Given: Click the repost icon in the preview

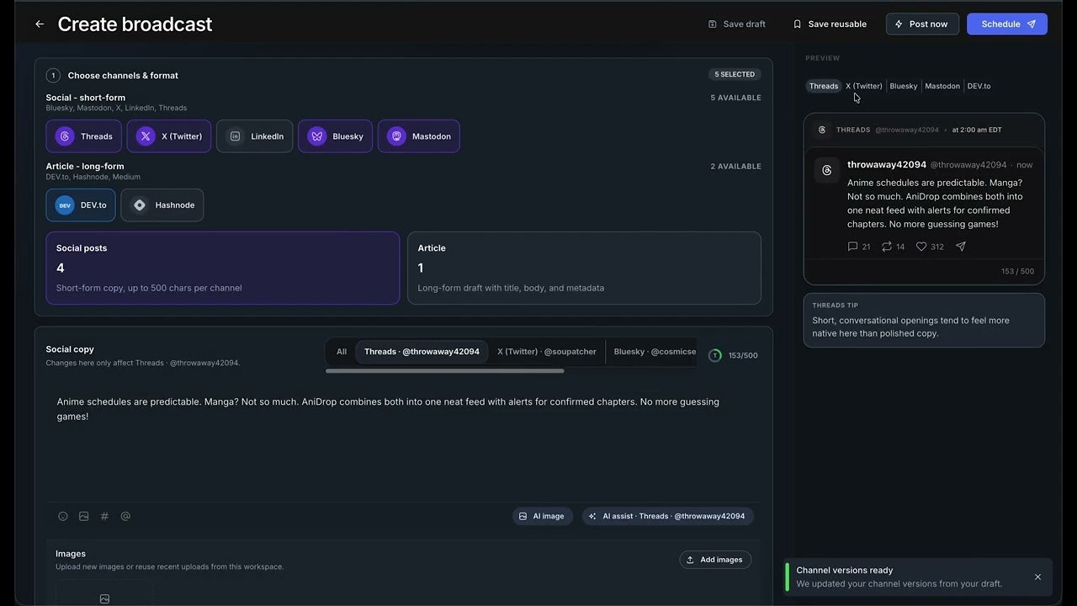Looking at the screenshot, I should (x=887, y=247).
